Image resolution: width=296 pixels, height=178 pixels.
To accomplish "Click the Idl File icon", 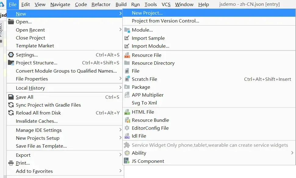I will (x=127, y=136).
